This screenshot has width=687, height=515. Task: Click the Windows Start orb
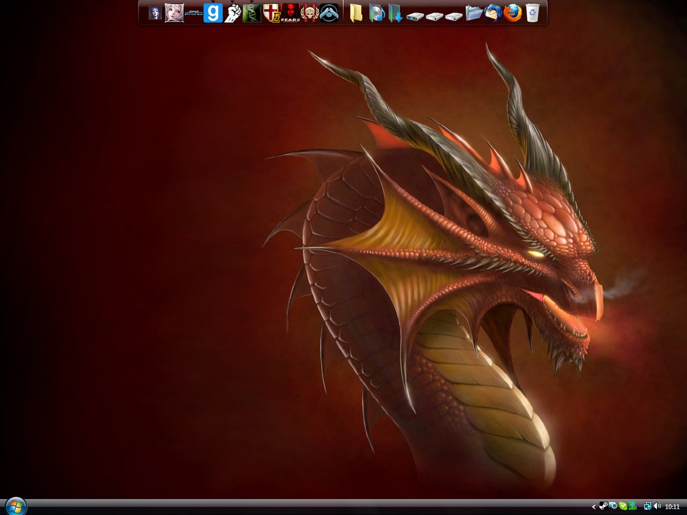[16, 506]
